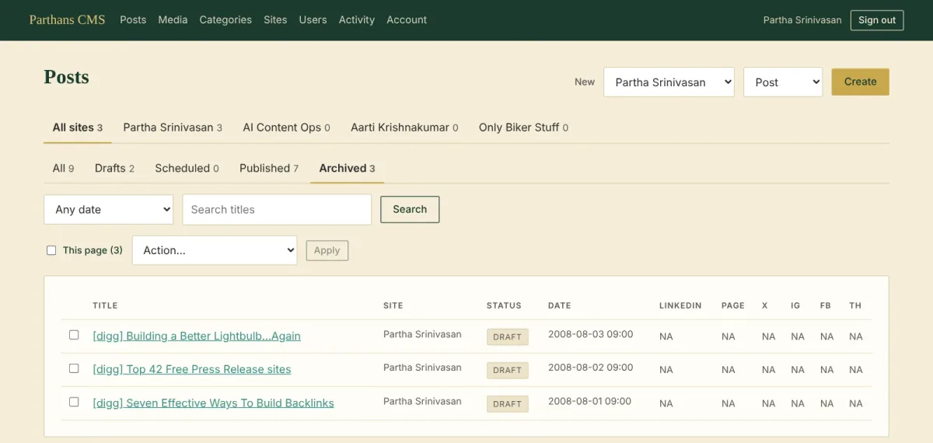Image resolution: width=933 pixels, height=443 pixels.
Task: Click the Search button
Action: (x=410, y=209)
